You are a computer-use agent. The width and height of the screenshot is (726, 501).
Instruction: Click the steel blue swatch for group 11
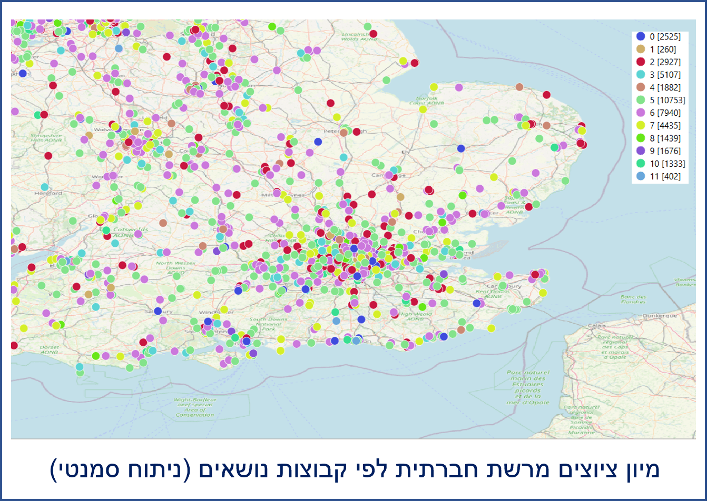coord(641,176)
